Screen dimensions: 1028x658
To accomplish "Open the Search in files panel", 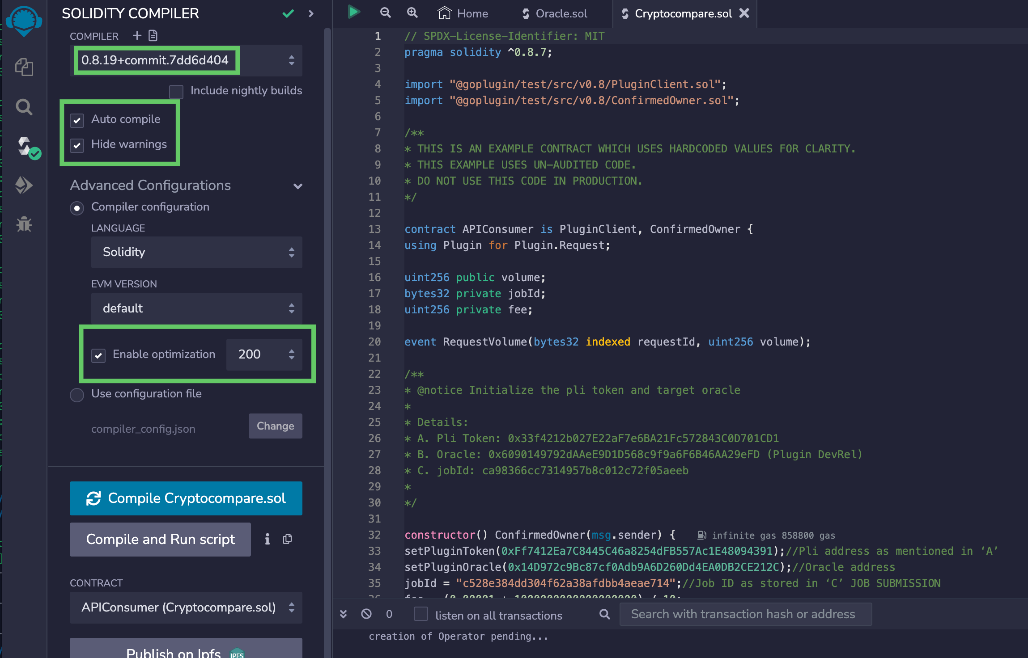I will 24,106.
